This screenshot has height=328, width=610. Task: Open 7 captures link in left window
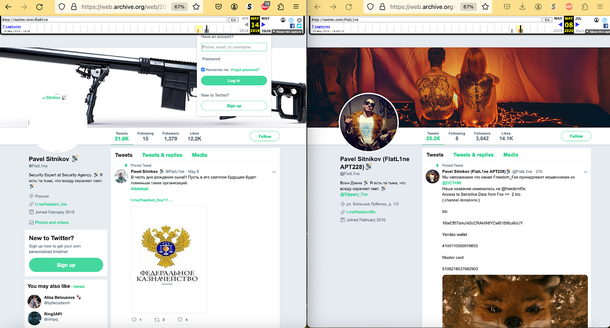tap(11, 27)
